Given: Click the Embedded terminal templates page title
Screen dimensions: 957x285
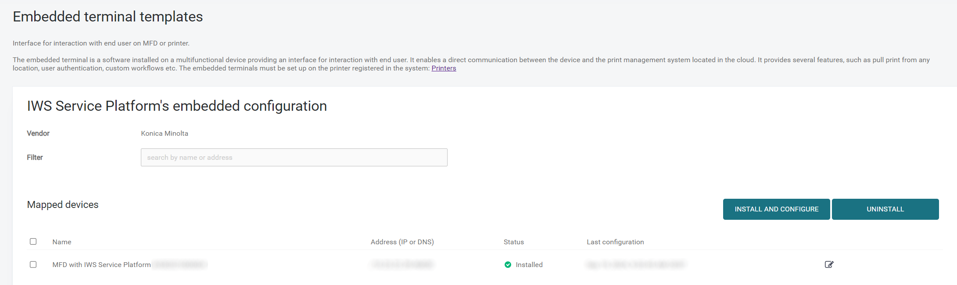Looking at the screenshot, I should (x=108, y=17).
